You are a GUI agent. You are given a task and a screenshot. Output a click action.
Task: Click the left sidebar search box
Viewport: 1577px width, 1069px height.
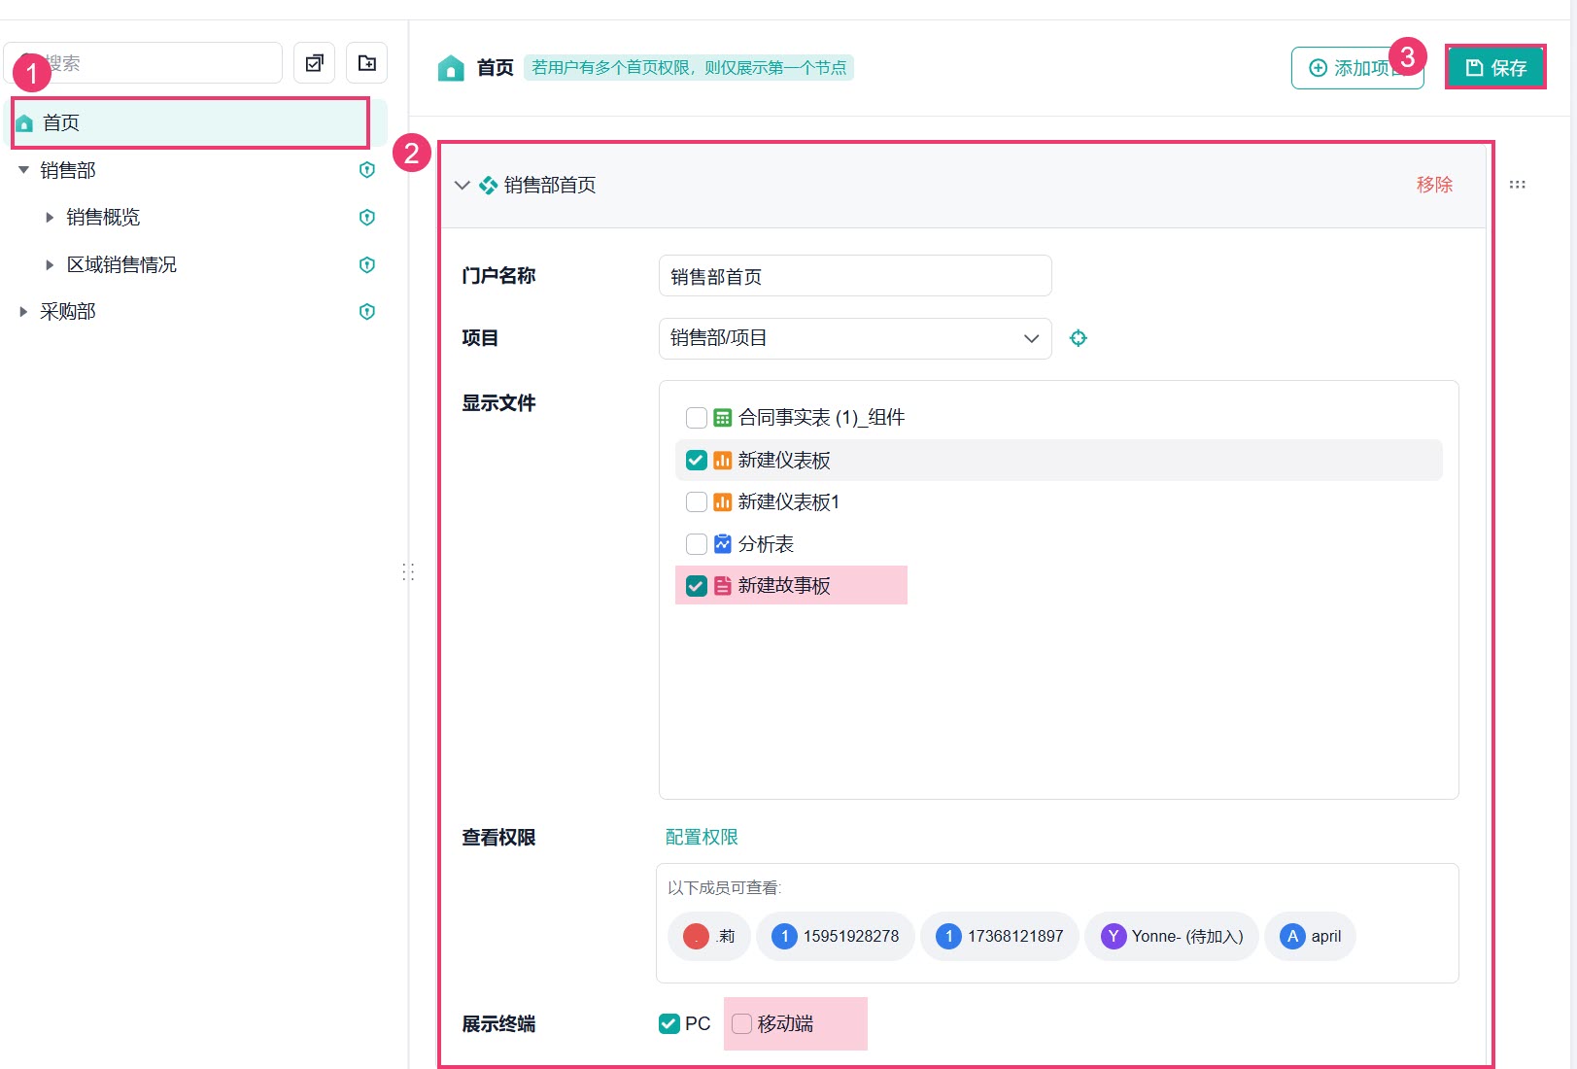click(x=143, y=63)
